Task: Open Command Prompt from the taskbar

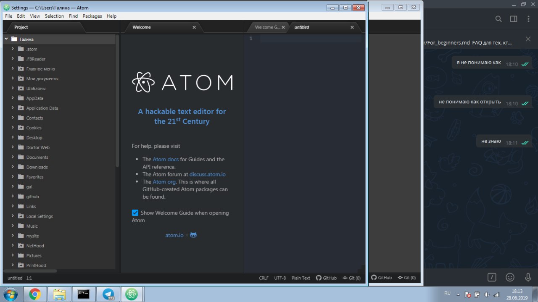Action: pyautogui.click(x=84, y=294)
